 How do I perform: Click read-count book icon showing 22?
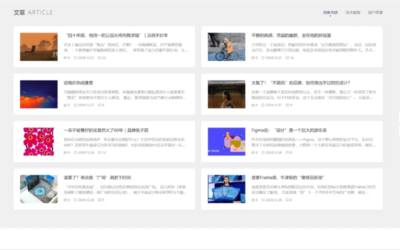(99, 57)
